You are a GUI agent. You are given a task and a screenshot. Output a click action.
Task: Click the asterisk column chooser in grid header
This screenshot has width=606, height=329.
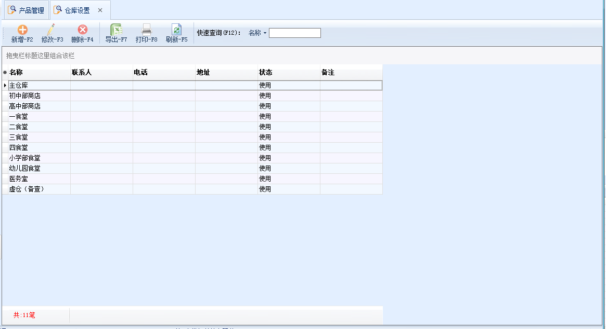tap(5, 73)
